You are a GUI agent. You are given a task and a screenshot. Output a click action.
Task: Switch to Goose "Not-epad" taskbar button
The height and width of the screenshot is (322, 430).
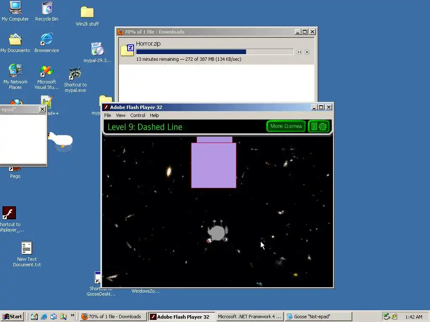coord(318,317)
